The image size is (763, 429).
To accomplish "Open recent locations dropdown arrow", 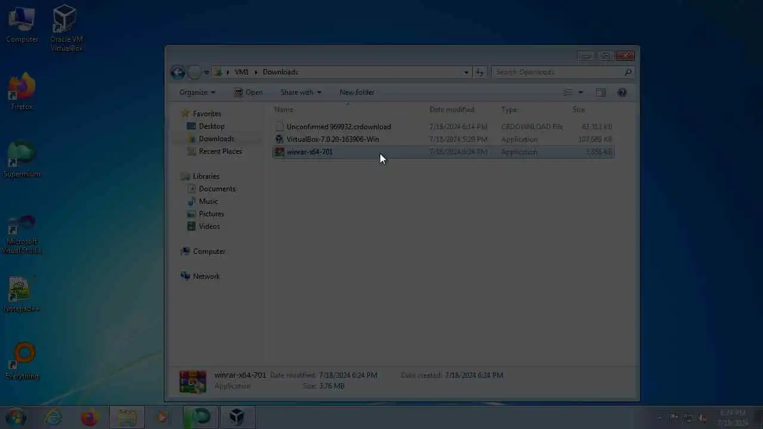I will coord(206,72).
